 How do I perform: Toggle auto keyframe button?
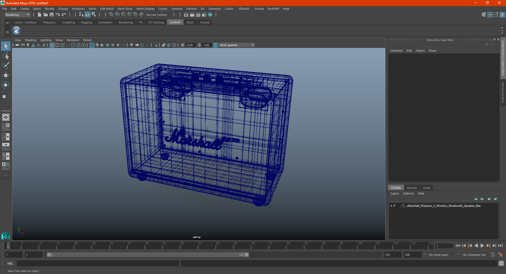click(493, 255)
